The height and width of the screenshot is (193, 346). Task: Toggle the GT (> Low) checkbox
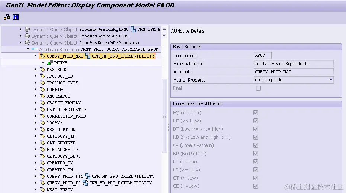(x=256, y=178)
